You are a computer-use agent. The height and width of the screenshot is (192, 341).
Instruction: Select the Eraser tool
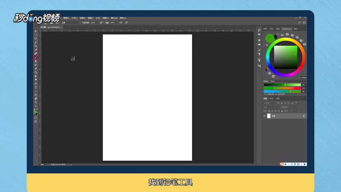tap(36, 69)
